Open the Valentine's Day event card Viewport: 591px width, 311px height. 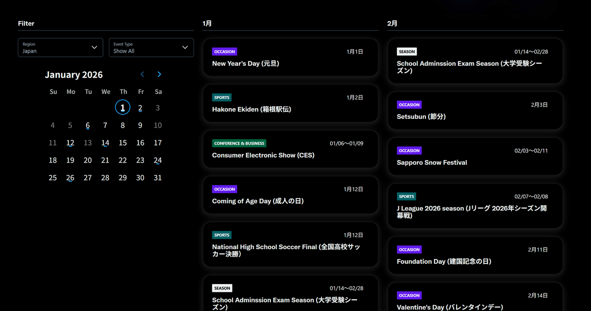(x=475, y=297)
